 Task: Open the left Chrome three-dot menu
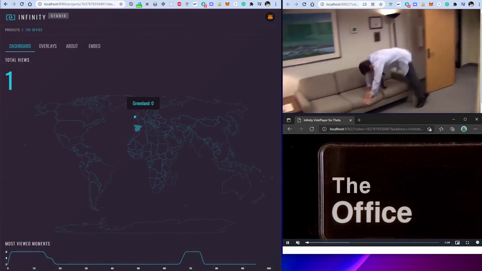[276, 4]
